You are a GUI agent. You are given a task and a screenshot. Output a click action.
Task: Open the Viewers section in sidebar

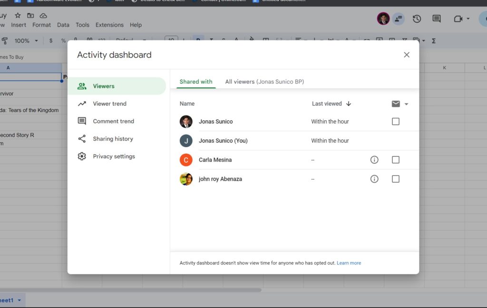click(x=103, y=86)
